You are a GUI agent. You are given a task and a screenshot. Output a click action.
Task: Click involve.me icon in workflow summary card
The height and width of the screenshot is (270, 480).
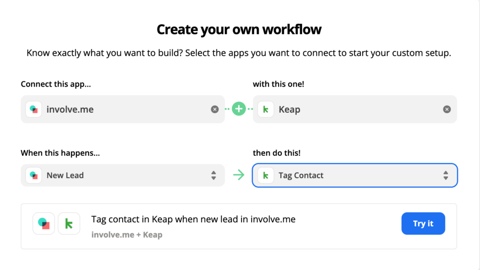click(x=44, y=224)
